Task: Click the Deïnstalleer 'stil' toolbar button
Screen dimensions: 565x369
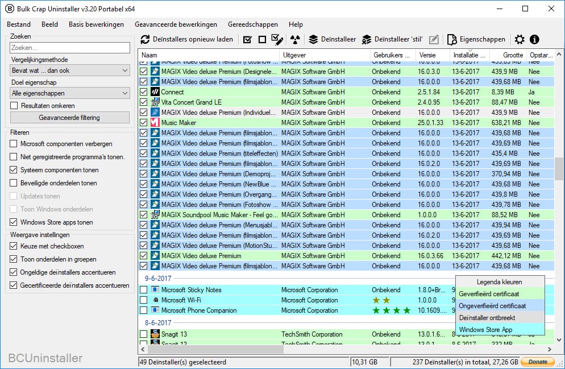Action: pos(392,39)
